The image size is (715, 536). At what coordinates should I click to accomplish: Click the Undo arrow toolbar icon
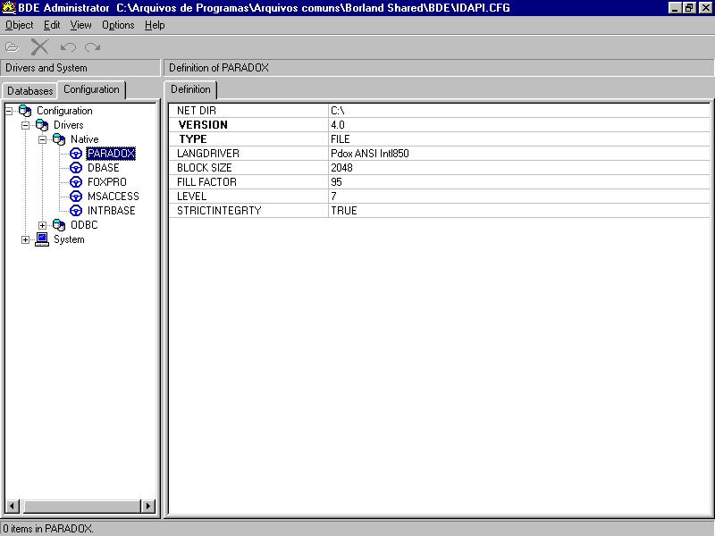point(68,46)
